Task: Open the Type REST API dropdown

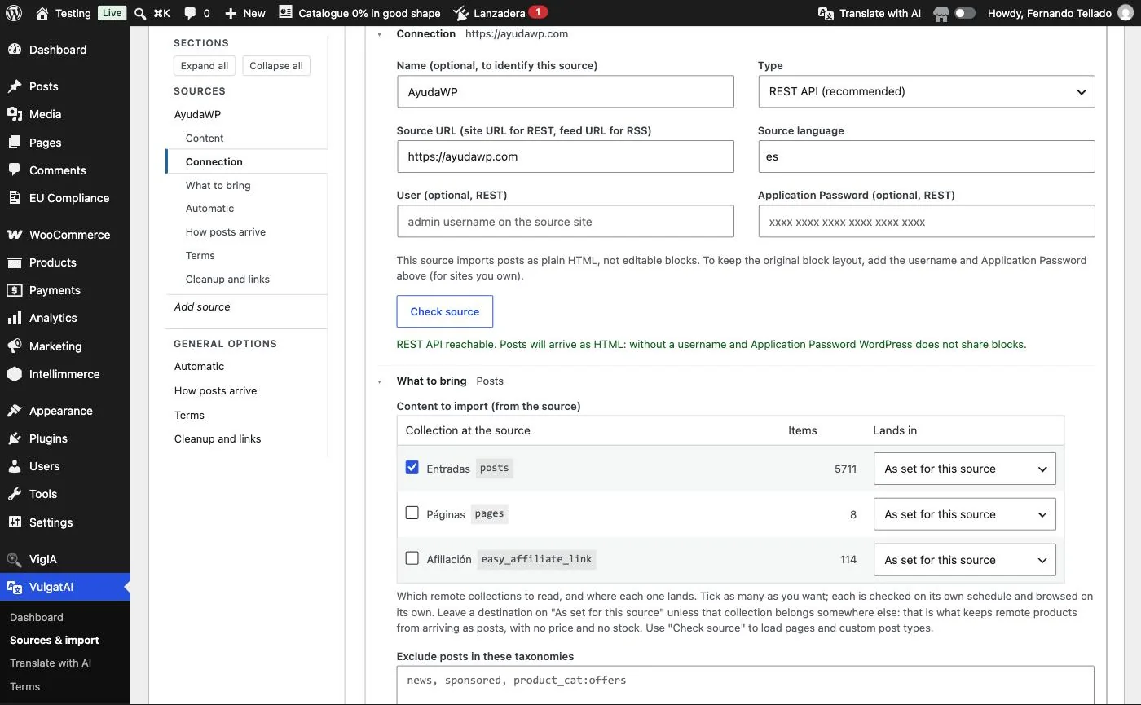Action: (x=927, y=91)
